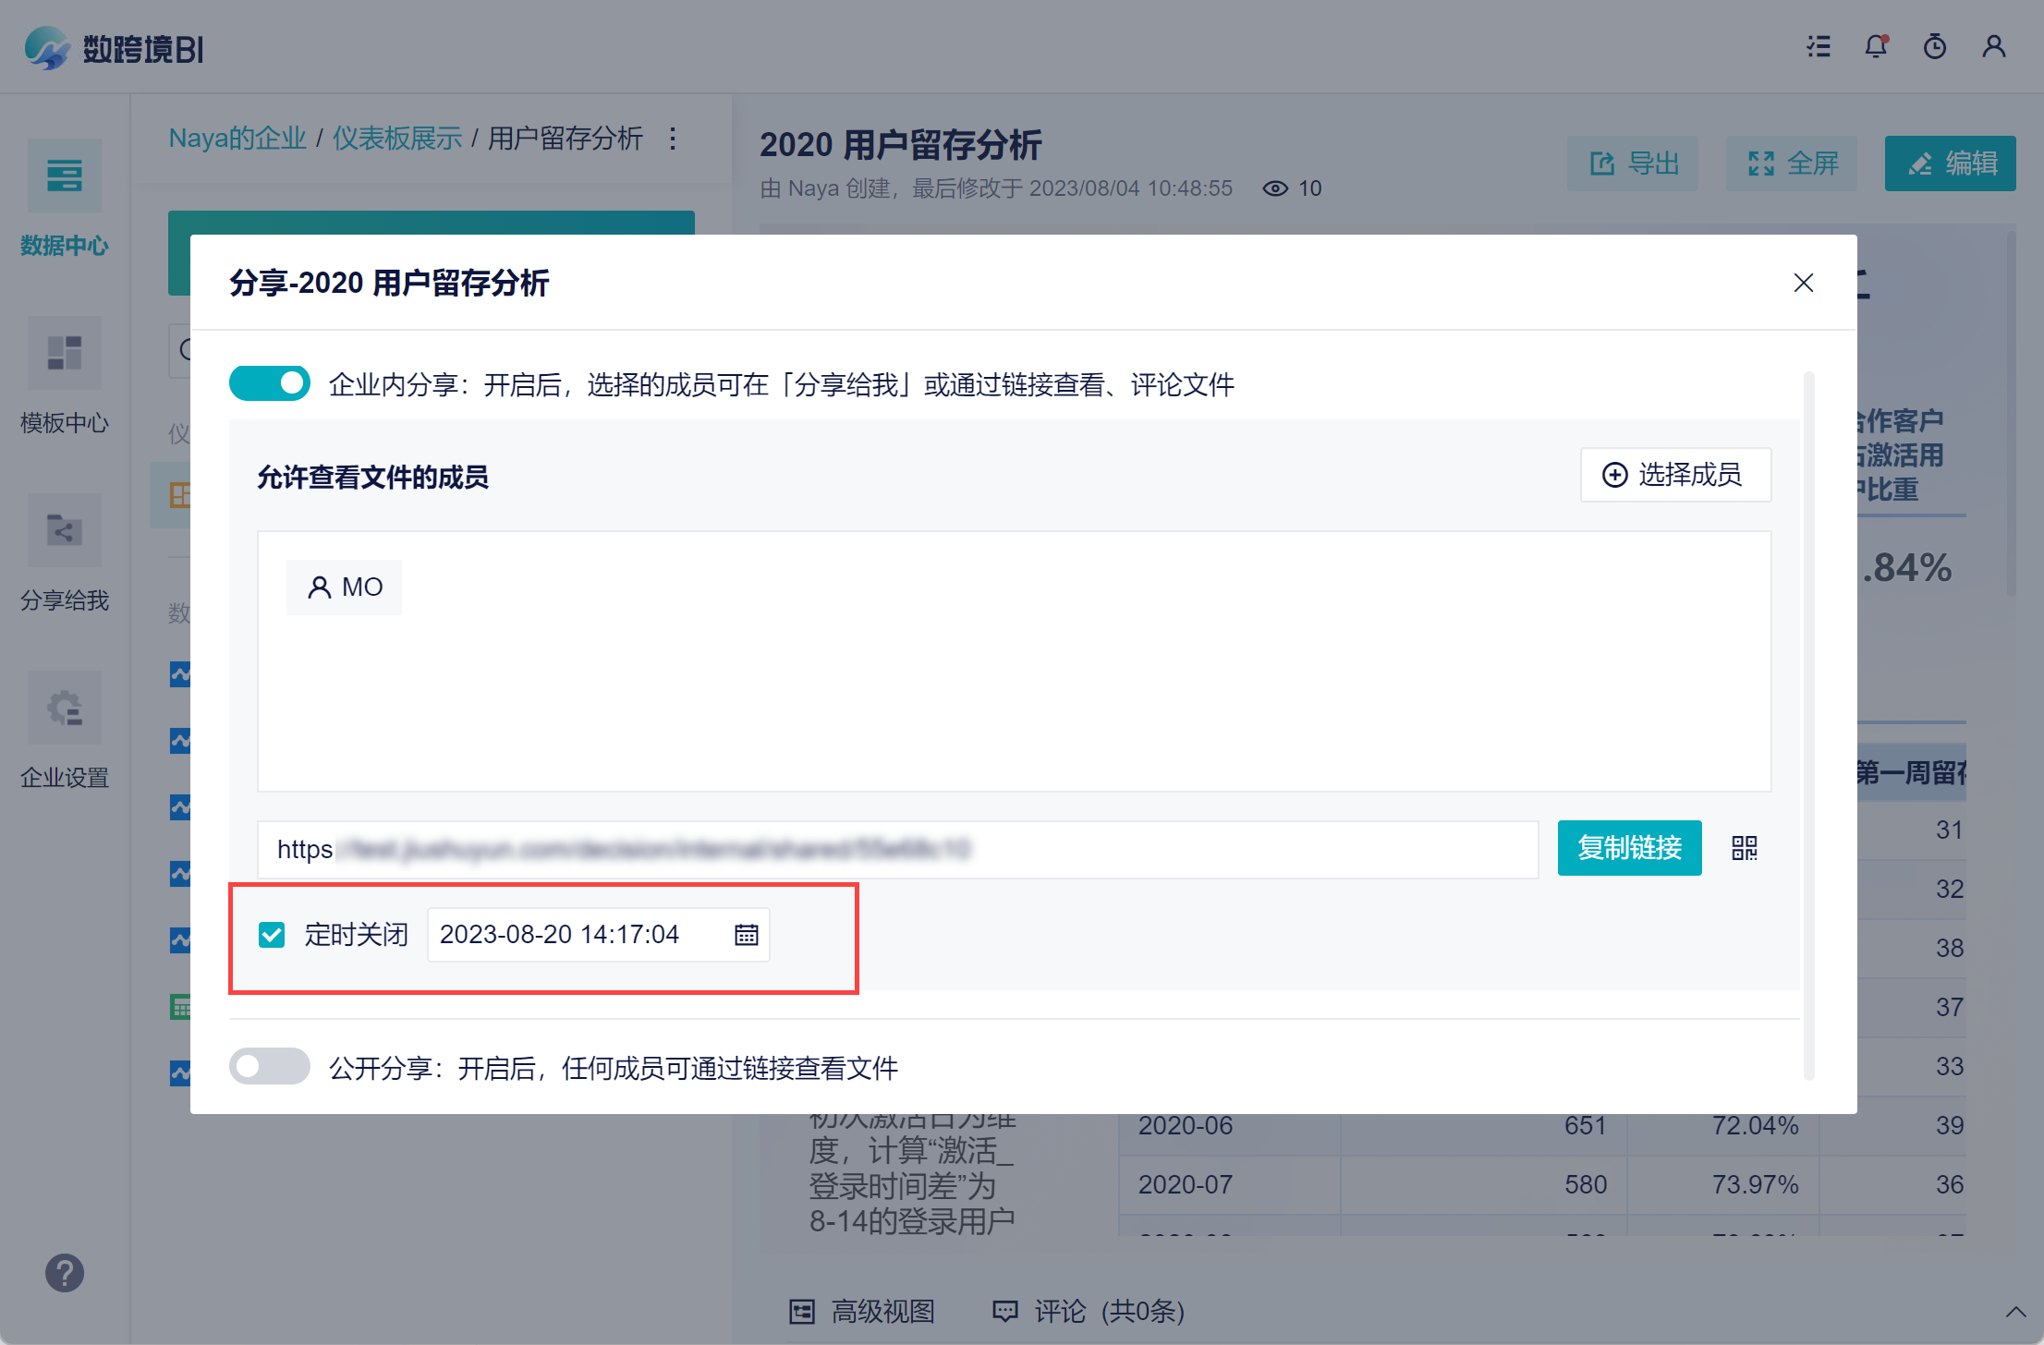The image size is (2044, 1345).
Task: Click the timer icon in header
Action: point(1934,46)
